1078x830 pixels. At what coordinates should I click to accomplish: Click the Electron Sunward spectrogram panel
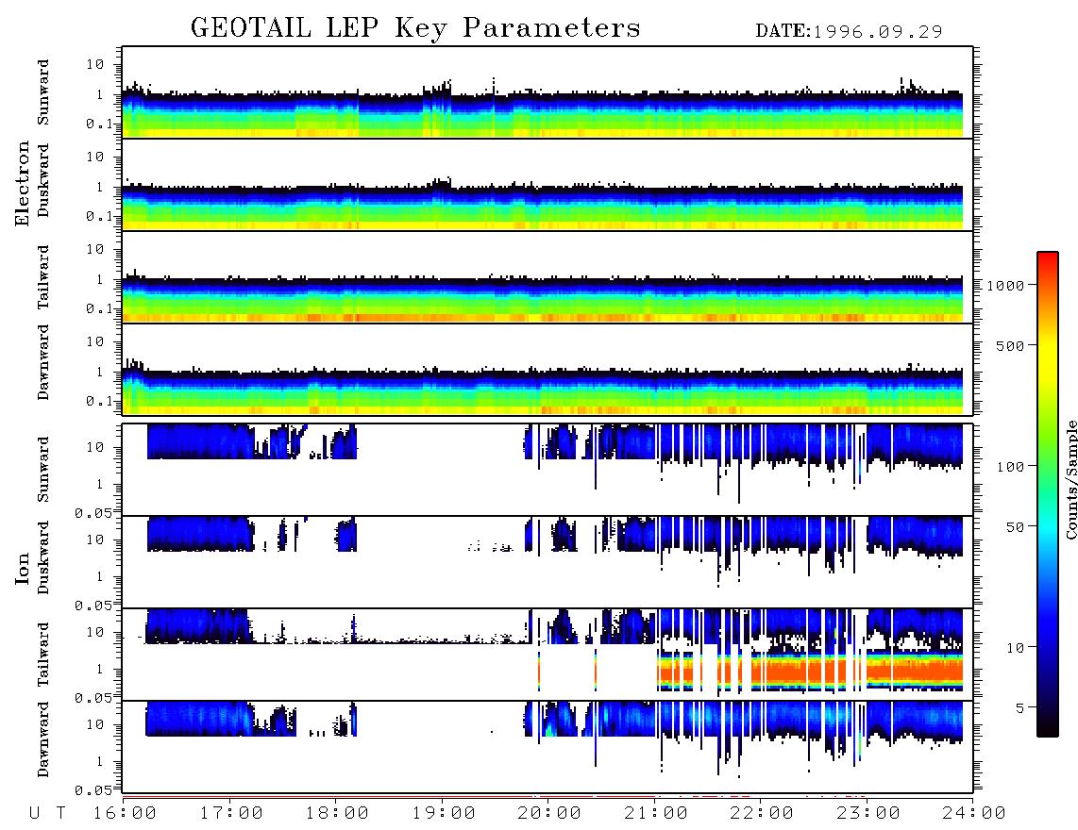coord(547,92)
